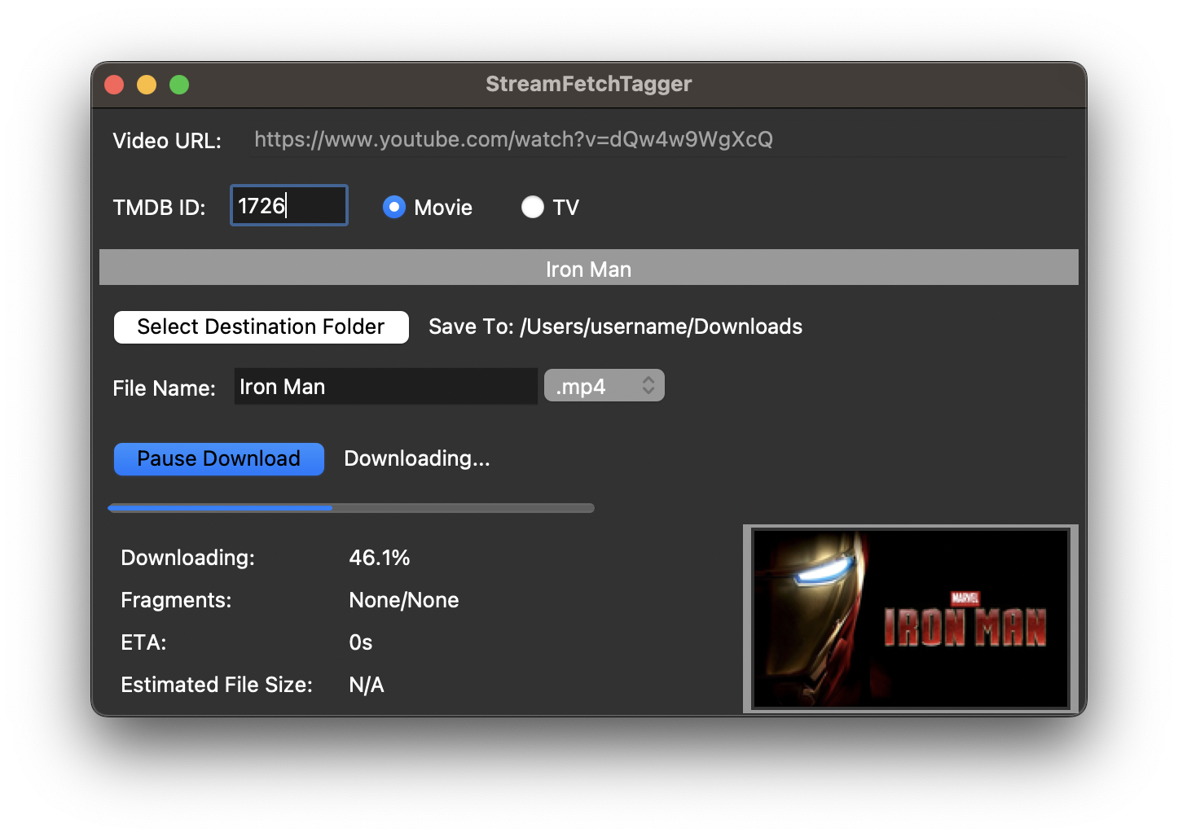This screenshot has width=1178, height=837.
Task: Click the None/None fragments value
Action: pos(404,600)
